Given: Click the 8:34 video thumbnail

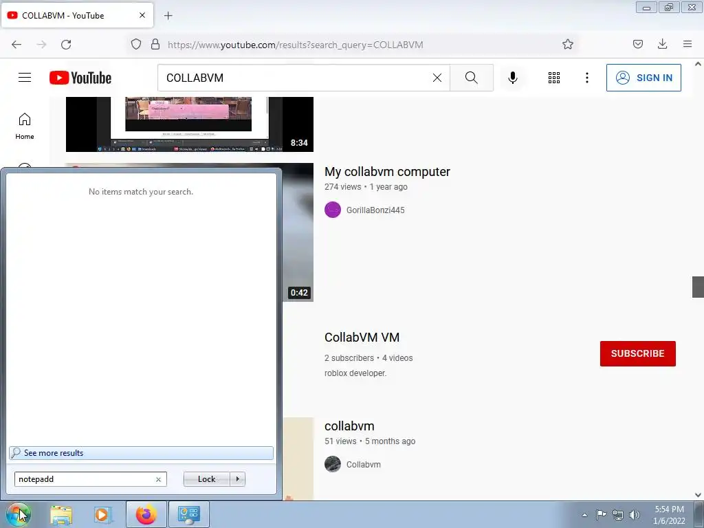Looking at the screenshot, I should pyautogui.click(x=190, y=124).
